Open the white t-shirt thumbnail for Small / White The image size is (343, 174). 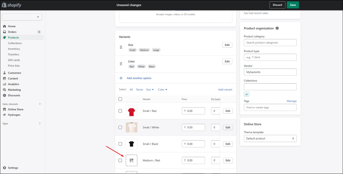click(131, 127)
